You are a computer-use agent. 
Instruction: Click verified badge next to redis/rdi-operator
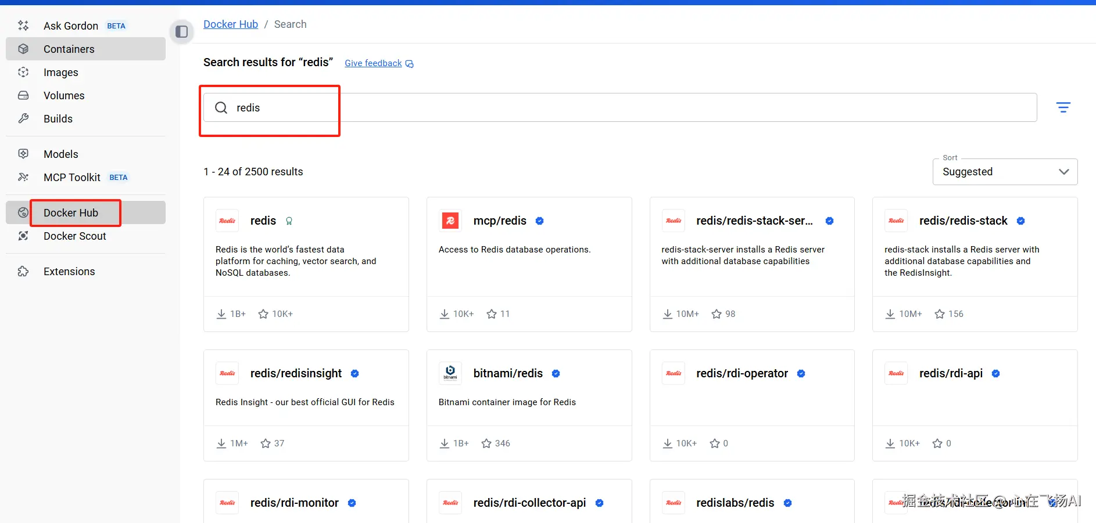(801, 373)
